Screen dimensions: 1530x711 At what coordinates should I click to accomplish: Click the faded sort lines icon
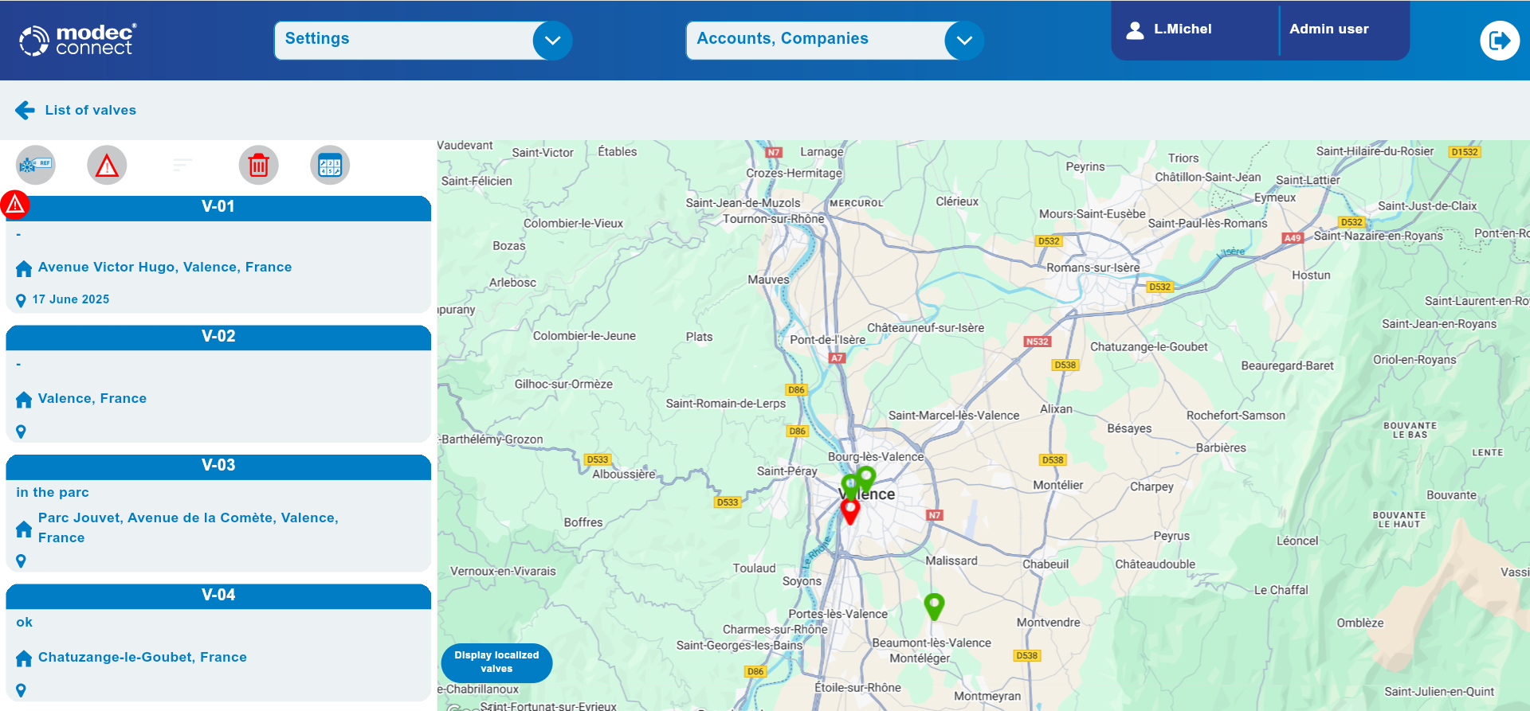tap(182, 165)
